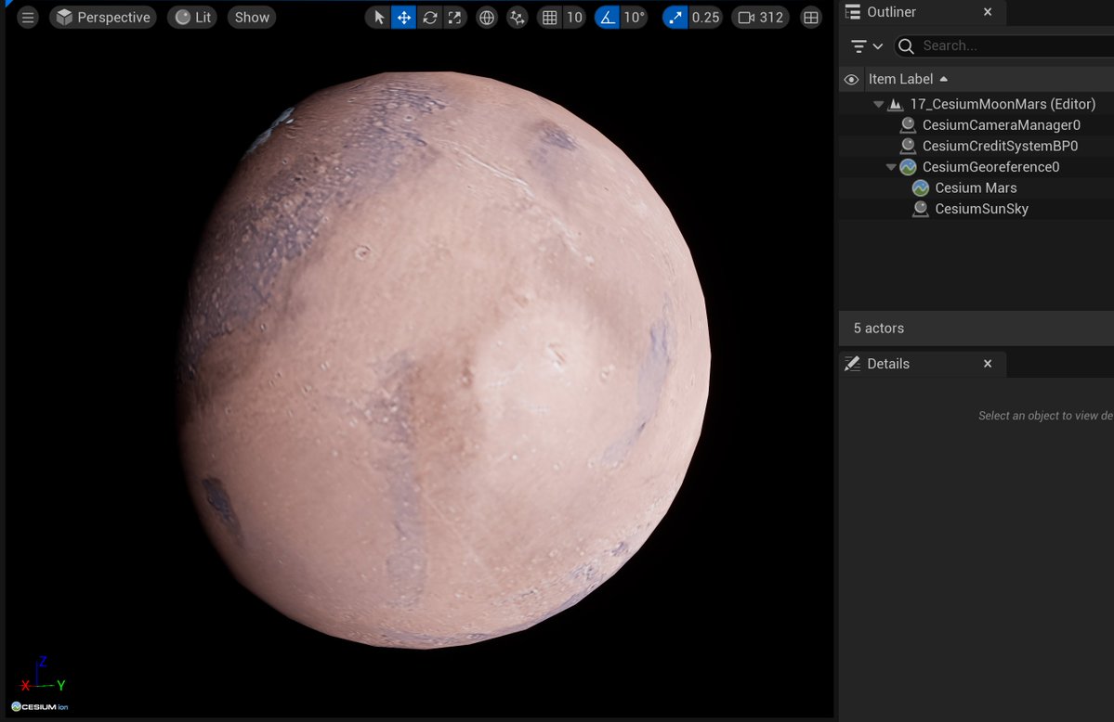Viewport: 1114px width, 722px height.
Task: Collapse the CesiumGeoreference0 tree node
Action: [x=891, y=167]
